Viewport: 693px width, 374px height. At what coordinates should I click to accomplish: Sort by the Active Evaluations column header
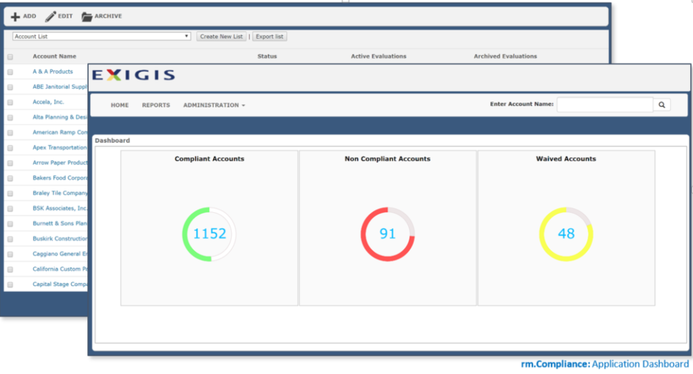click(378, 56)
